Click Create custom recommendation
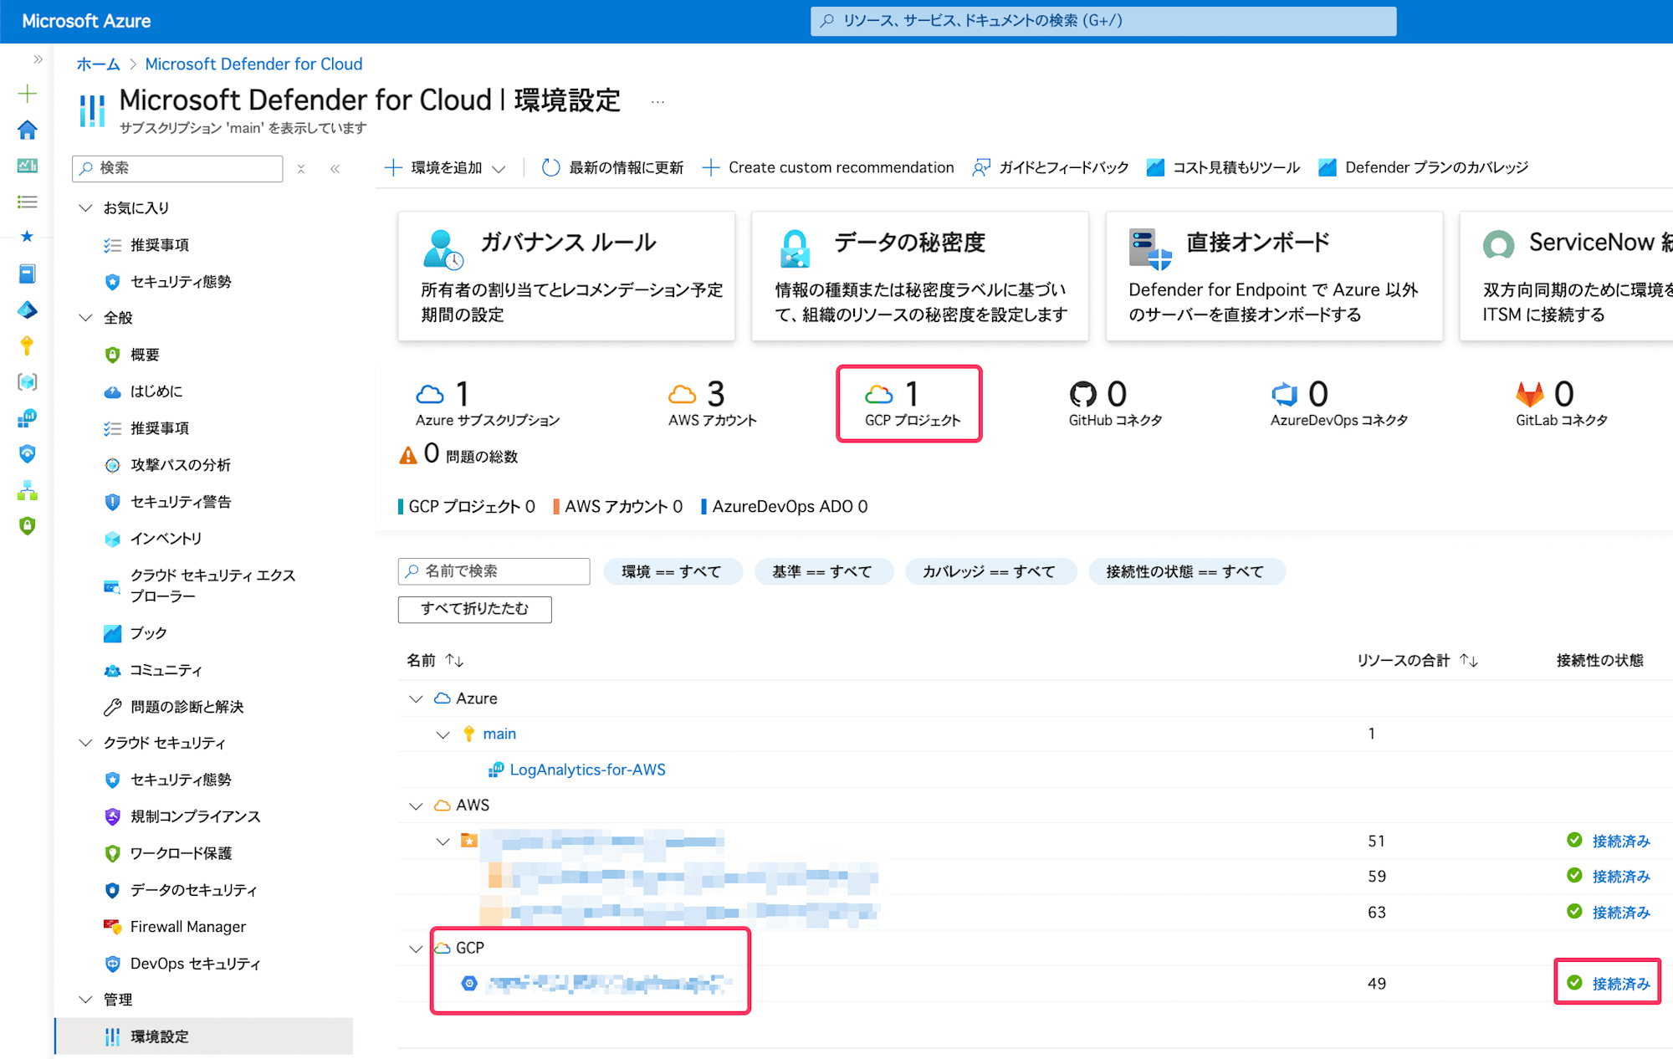This screenshot has height=1059, width=1673. tap(827, 168)
